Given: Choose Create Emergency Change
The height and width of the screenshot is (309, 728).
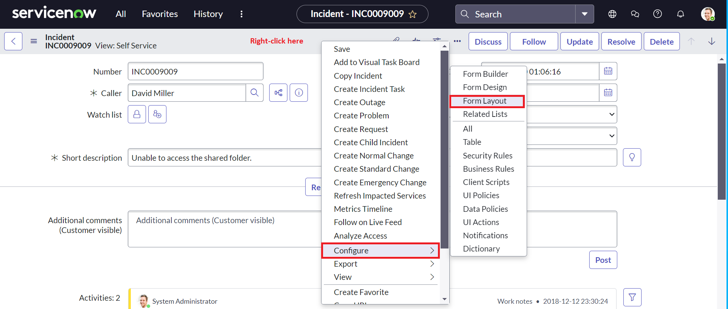Looking at the screenshot, I should click(x=380, y=183).
